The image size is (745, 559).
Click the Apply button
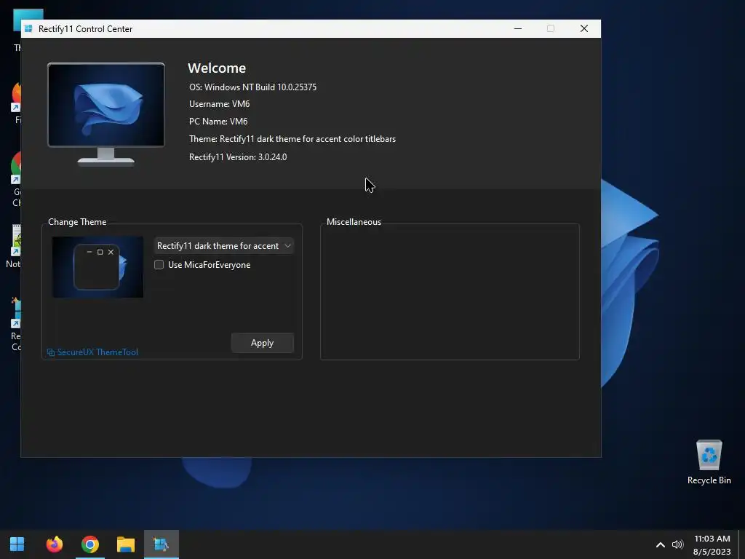(262, 343)
